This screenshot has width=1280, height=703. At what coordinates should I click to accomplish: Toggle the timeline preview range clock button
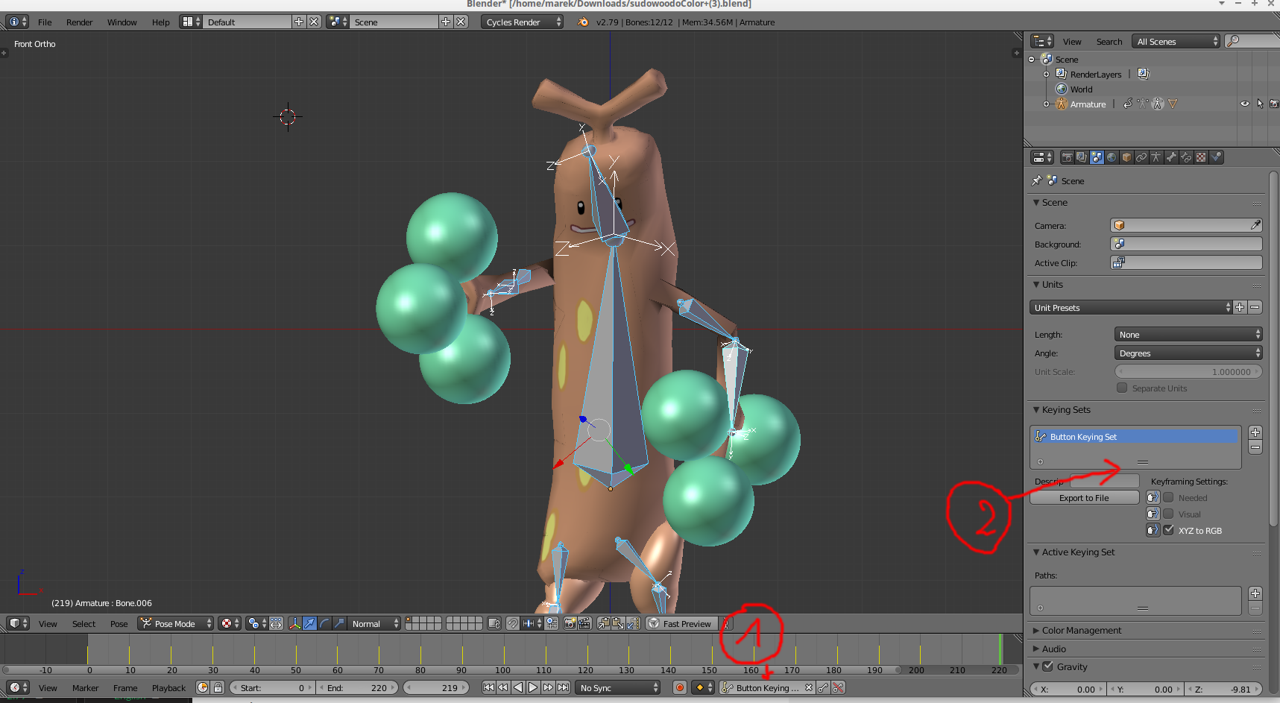point(202,688)
